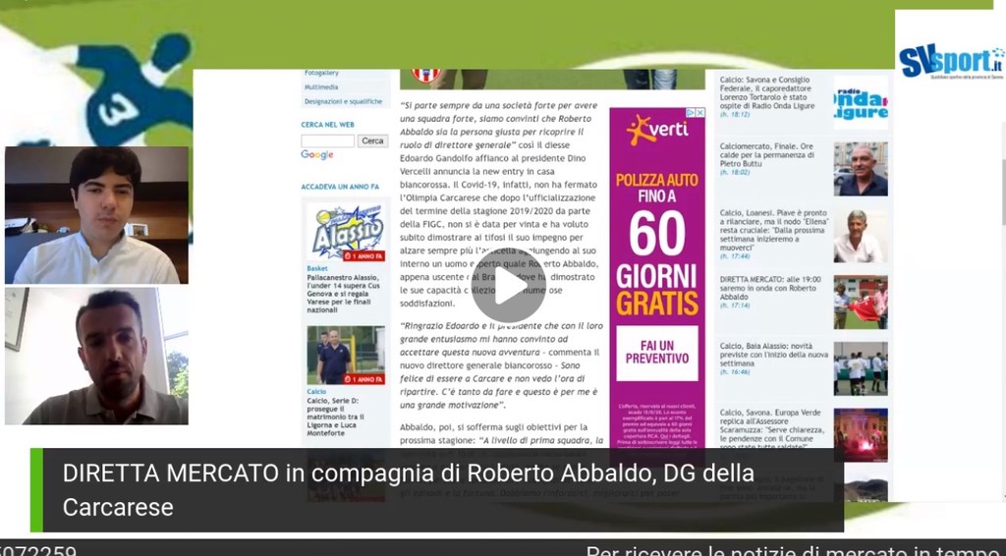Open 'Designazioni e squalifiche' menu item

pos(343,101)
